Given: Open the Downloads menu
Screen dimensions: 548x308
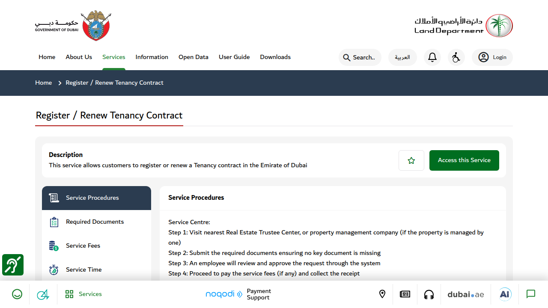Looking at the screenshot, I should pyautogui.click(x=275, y=57).
